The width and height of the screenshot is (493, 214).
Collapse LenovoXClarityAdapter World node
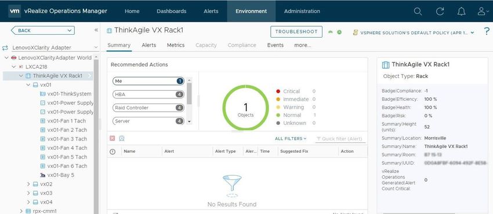[6, 58]
